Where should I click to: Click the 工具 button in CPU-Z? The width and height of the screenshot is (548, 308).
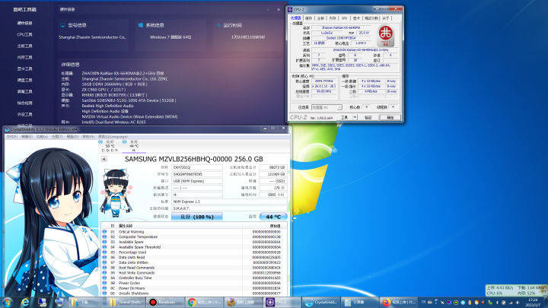(x=345, y=118)
